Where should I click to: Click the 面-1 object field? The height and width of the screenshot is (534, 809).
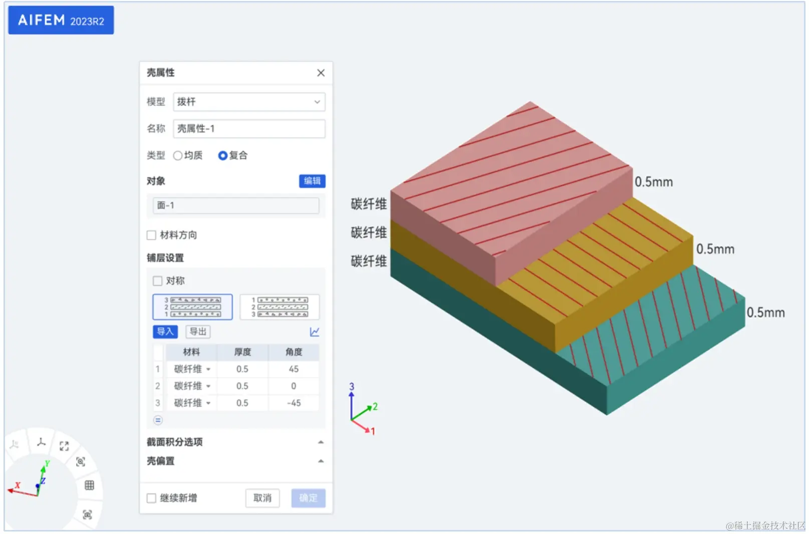click(236, 205)
